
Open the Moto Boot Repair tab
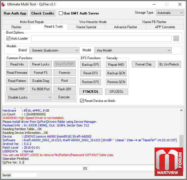(x=31, y=22)
